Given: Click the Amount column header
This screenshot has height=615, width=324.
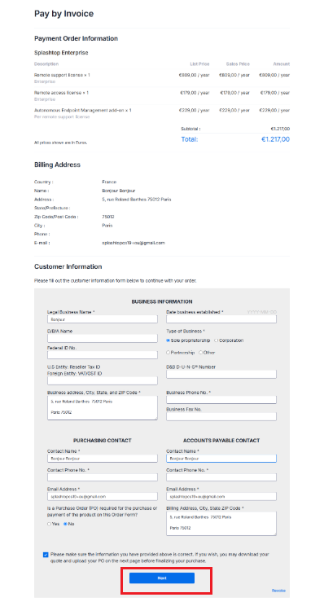Looking at the screenshot, I should (282, 64).
